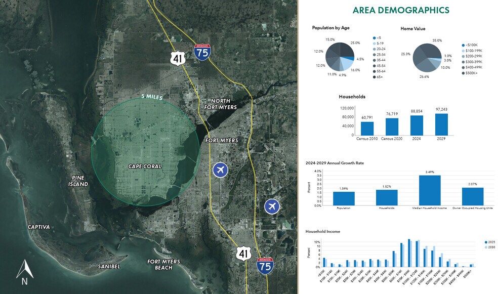This screenshot has height=294, width=498.
Task: Click the '5 MILES' radius label
Action: pos(152,97)
